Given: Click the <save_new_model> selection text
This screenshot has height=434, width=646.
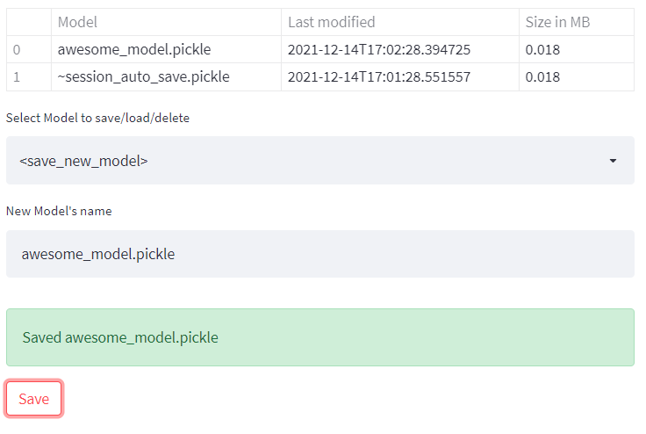Looking at the screenshot, I should [x=84, y=161].
